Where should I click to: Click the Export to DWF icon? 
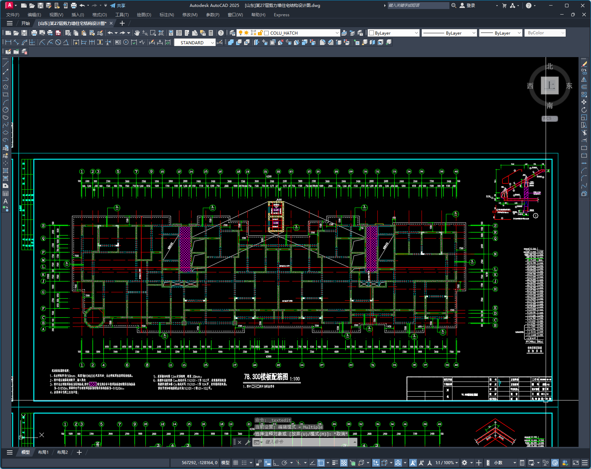[x=58, y=33]
